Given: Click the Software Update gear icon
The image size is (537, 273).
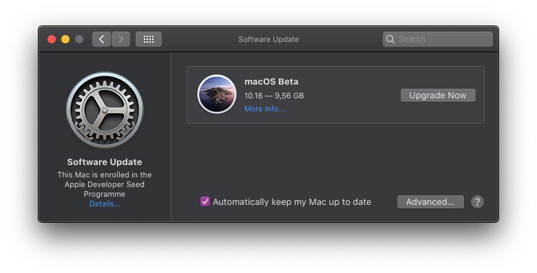Looking at the screenshot, I should (x=105, y=110).
